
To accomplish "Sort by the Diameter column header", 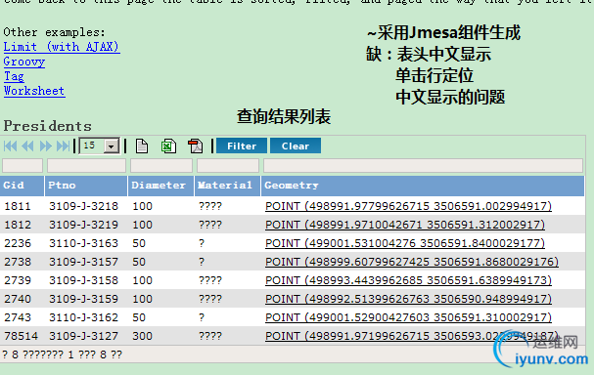I will coord(161,186).
